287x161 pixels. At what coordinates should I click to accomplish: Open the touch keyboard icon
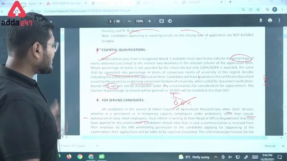point(255,157)
